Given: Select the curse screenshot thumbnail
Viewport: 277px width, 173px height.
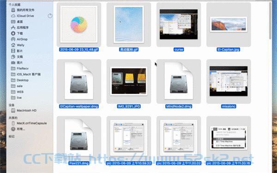Looking at the screenshot, I should click(x=179, y=24).
